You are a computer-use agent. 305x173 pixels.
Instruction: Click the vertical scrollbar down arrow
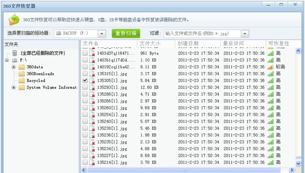pyautogui.click(x=298, y=163)
